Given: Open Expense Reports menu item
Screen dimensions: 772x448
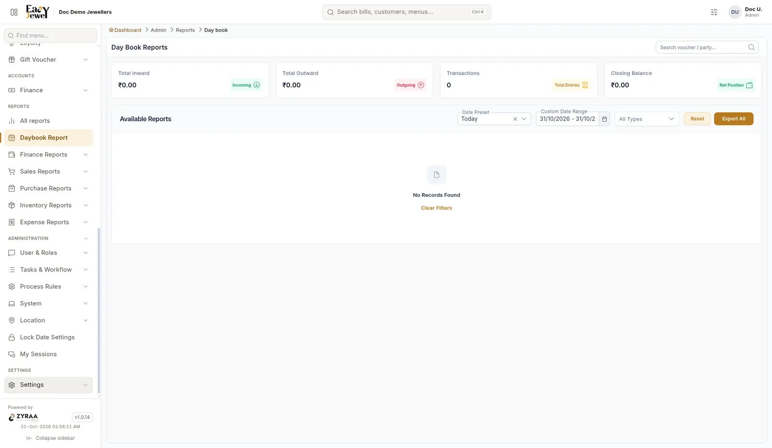Looking at the screenshot, I should (48, 222).
